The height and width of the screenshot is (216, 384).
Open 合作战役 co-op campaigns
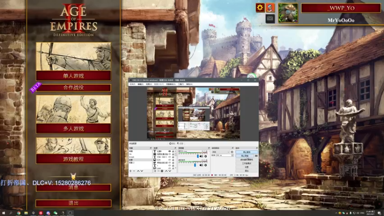73,88
